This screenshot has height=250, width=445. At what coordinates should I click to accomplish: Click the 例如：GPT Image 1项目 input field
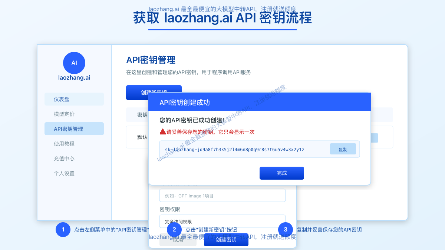(222, 196)
